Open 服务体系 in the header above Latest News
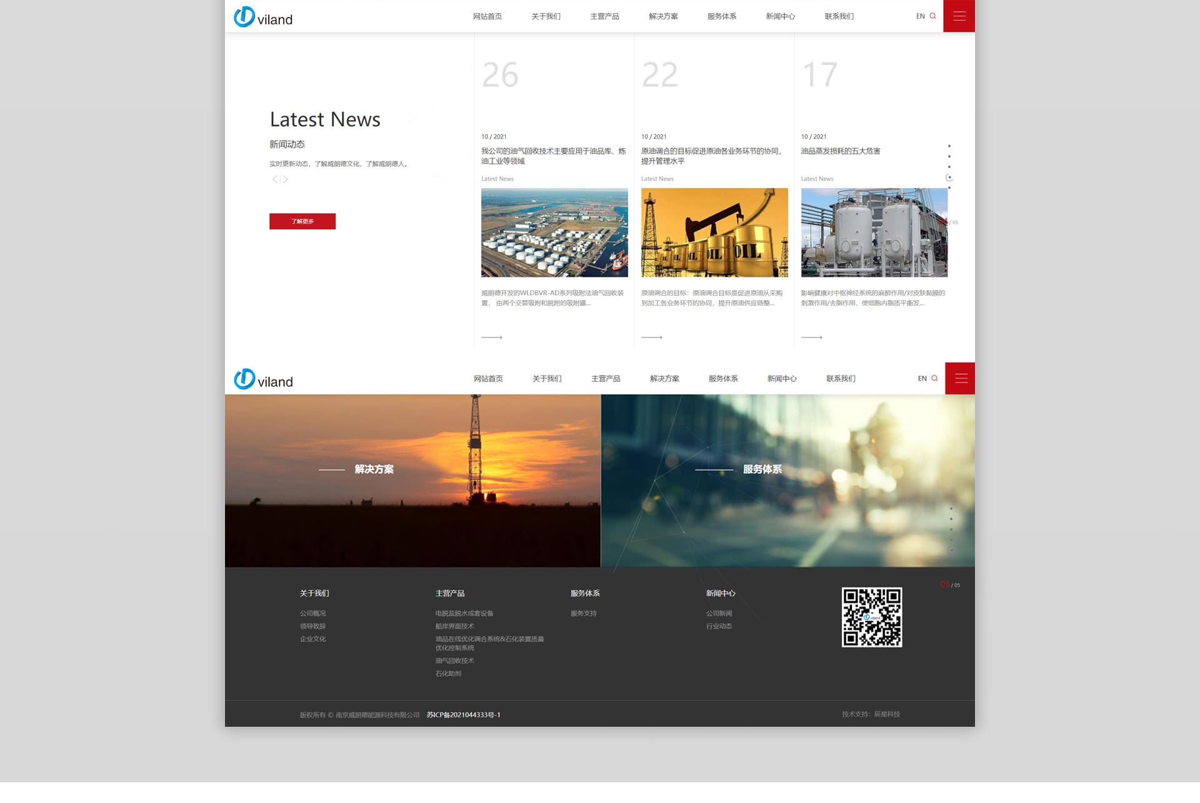Viewport: 1200px width, 803px height. pyautogui.click(x=722, y=16)
